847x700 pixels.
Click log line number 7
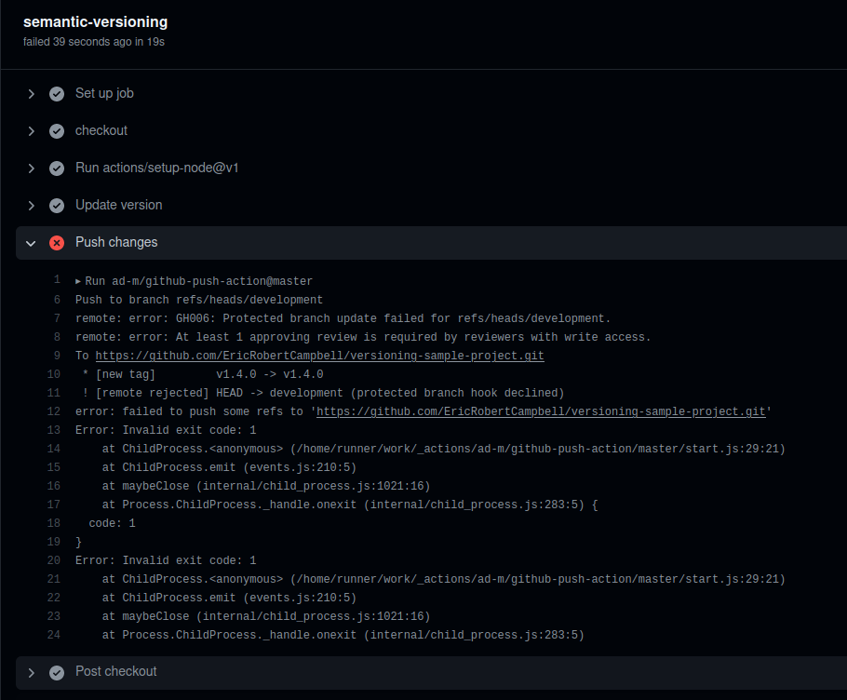point(57,318)
